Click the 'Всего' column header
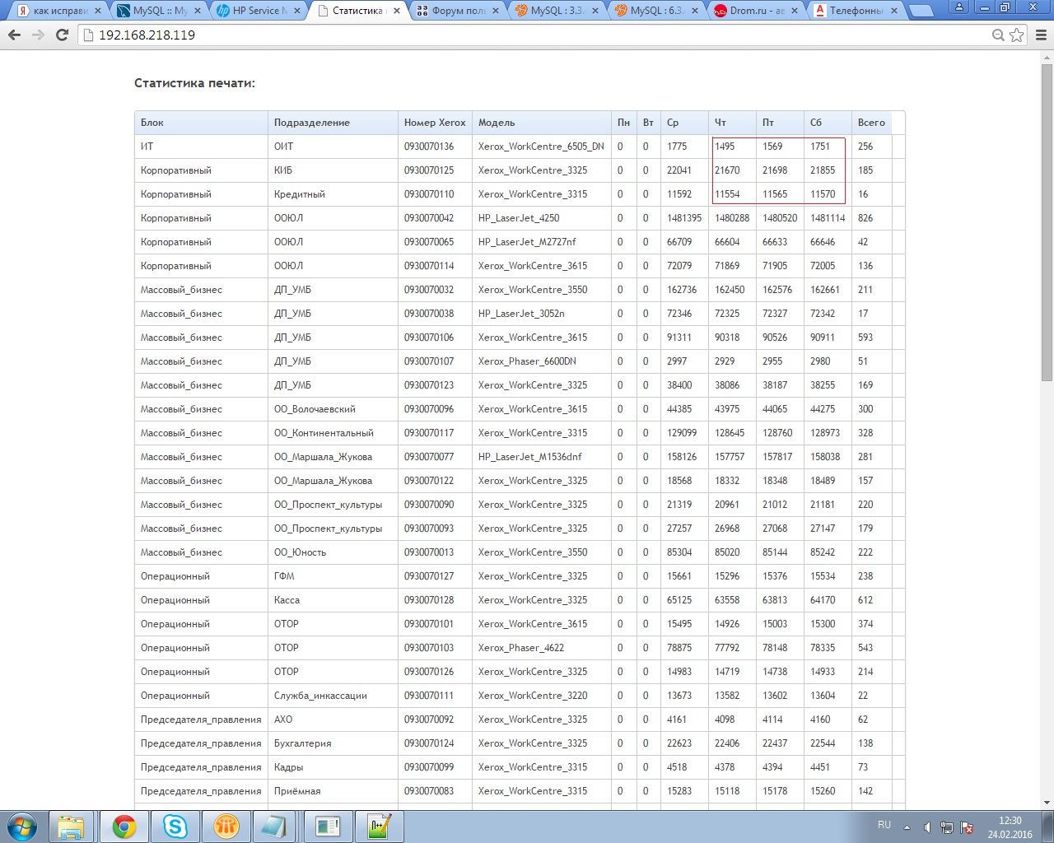 point(871,123)
